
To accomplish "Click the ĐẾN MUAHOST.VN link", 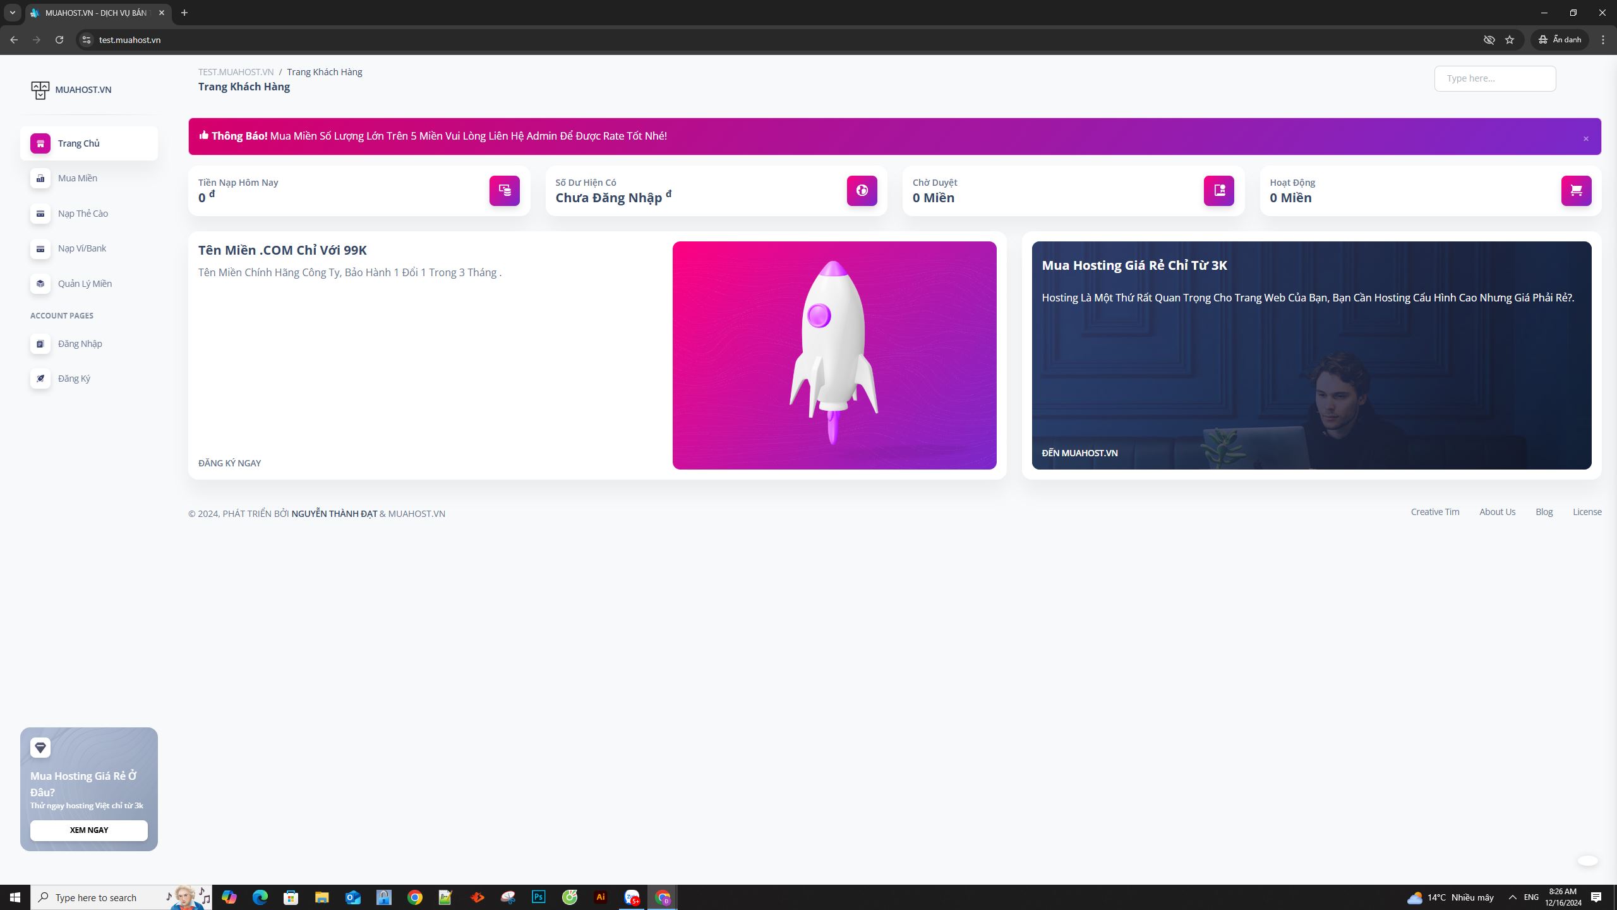I will (x=1079, y=453).
